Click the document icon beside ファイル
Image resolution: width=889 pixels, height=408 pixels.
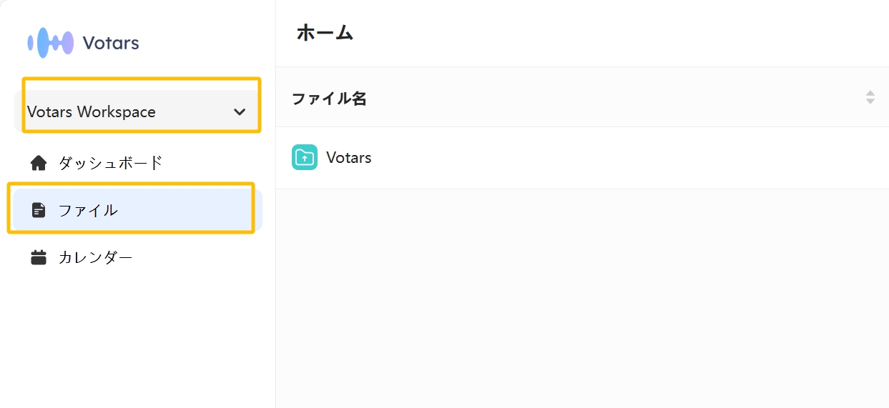[39, 210]
